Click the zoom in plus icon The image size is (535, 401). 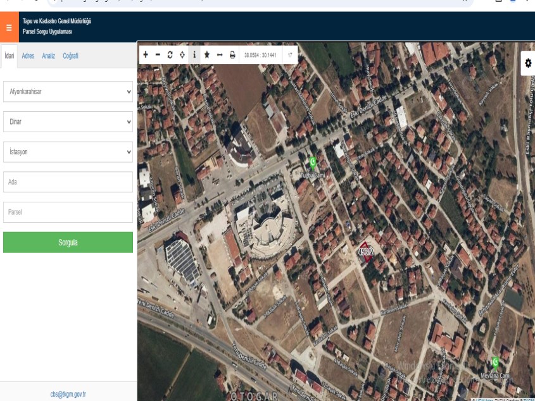(x=146, y=55)
